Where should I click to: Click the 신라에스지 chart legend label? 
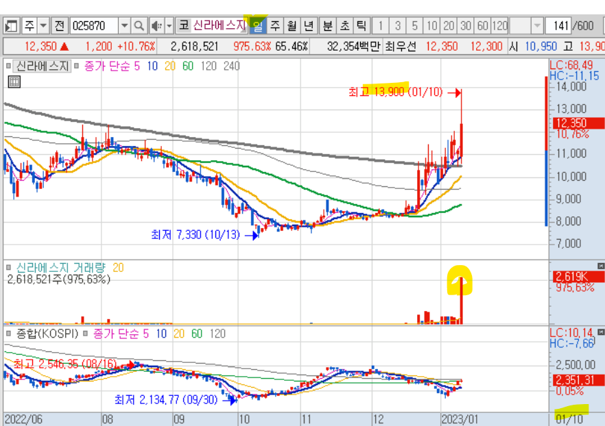tap(42, 66)
